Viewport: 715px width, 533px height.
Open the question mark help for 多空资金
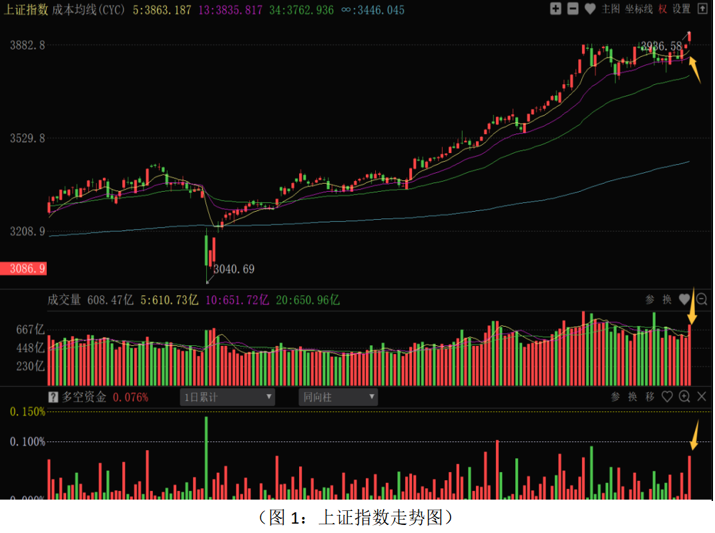pos(53,397)
